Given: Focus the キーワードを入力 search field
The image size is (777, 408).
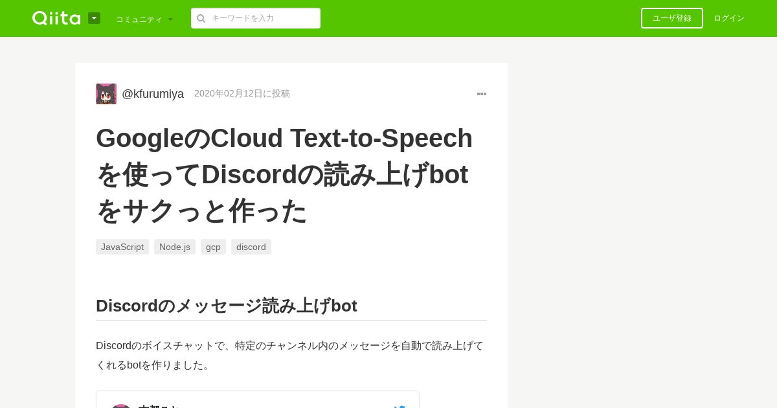Looking at the screenshot, I should (x=256, y=18).
